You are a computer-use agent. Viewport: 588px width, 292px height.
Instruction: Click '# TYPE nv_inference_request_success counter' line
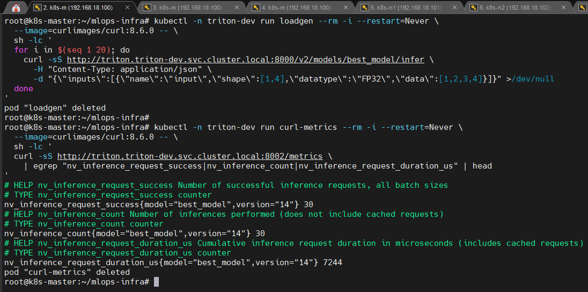click(x=108, y=195)
